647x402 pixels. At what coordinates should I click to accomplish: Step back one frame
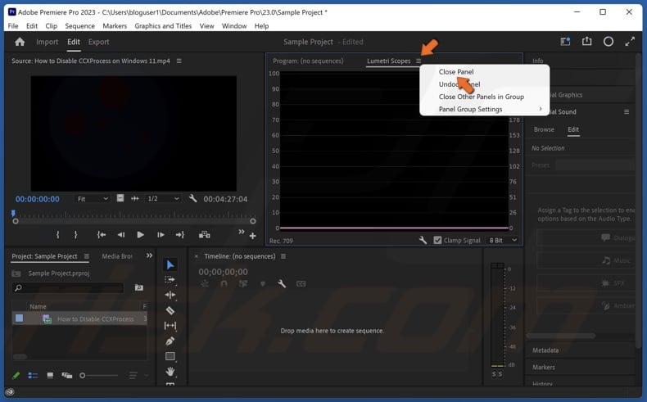[121, 235]
